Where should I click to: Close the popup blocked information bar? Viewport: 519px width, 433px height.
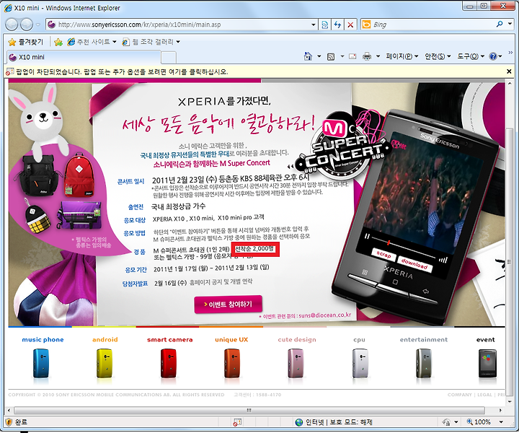tap(509, 71)
